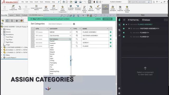The height and width of the screenshot is (95, 169).
Task: Check the SCREW 1 row checkbox
Action: (32, 43)
